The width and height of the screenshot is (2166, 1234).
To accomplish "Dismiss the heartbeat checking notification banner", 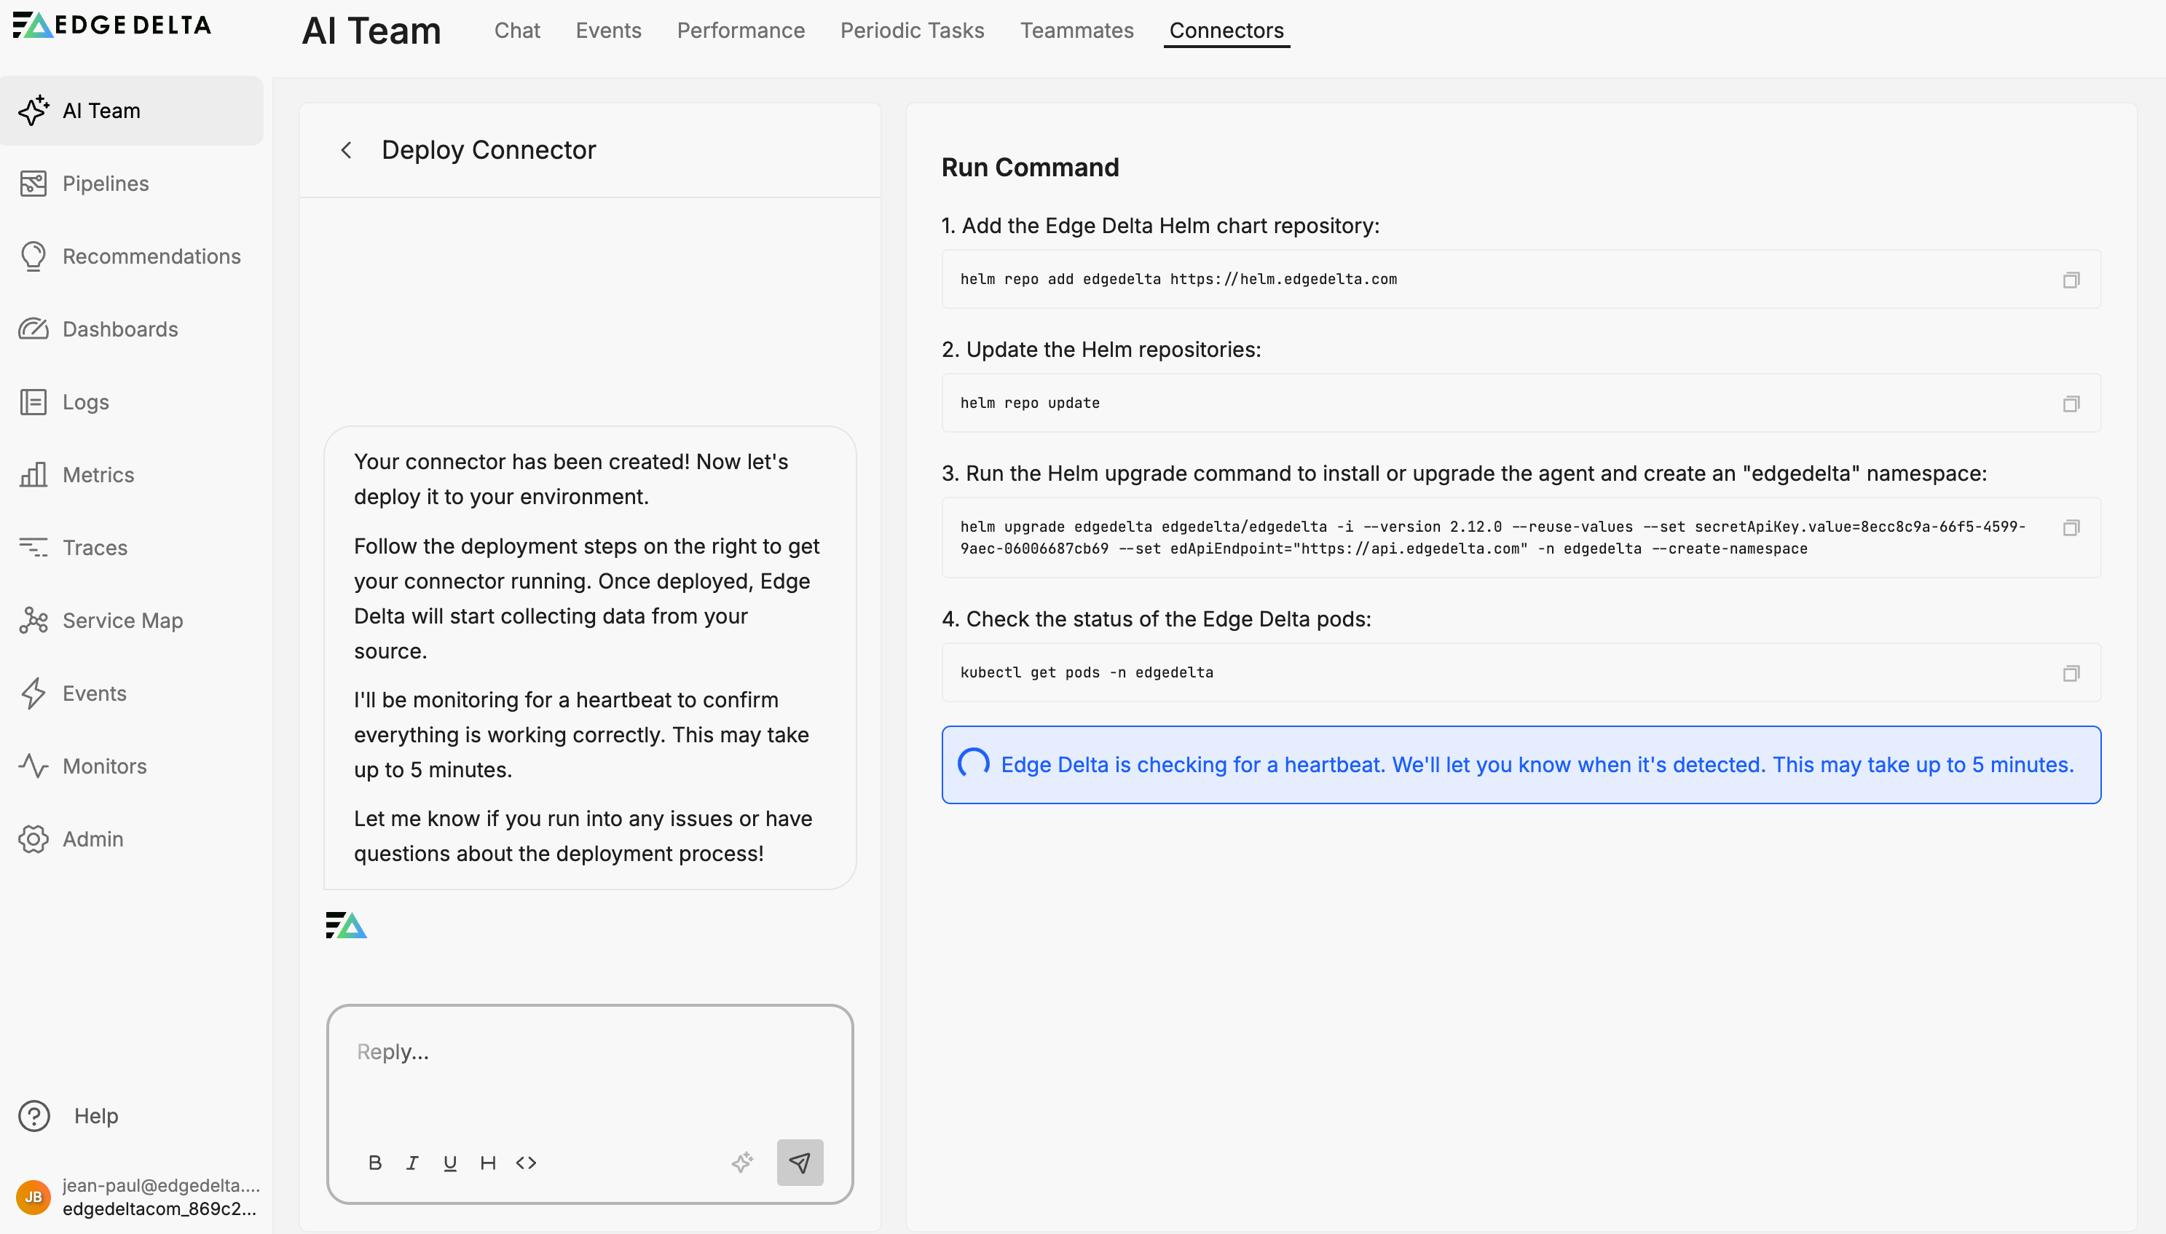I will (x=1520, y=763).
